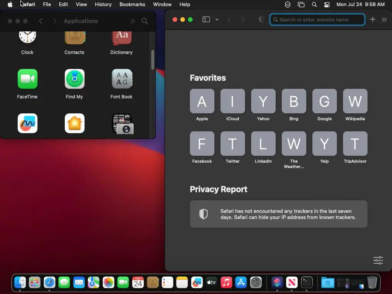The width and height of the screenshot is (392, 294).
Task: Open Notes from the Dock
Action: coord(182,283)
